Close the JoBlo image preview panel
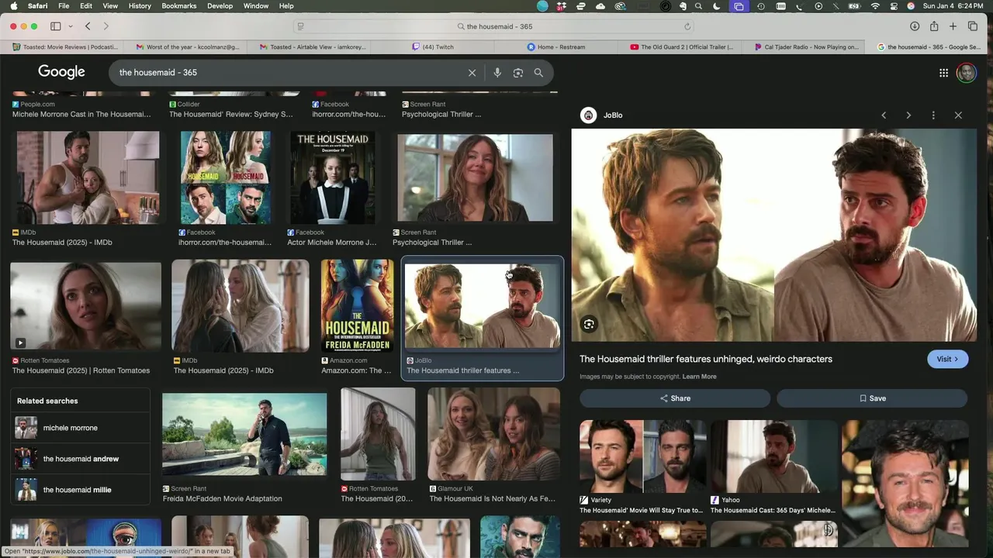The height and width of the screenshot is (558, 993). pos(958,115)
